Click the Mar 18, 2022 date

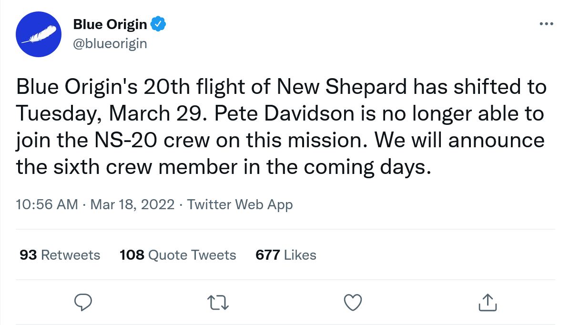click(133, 204)
